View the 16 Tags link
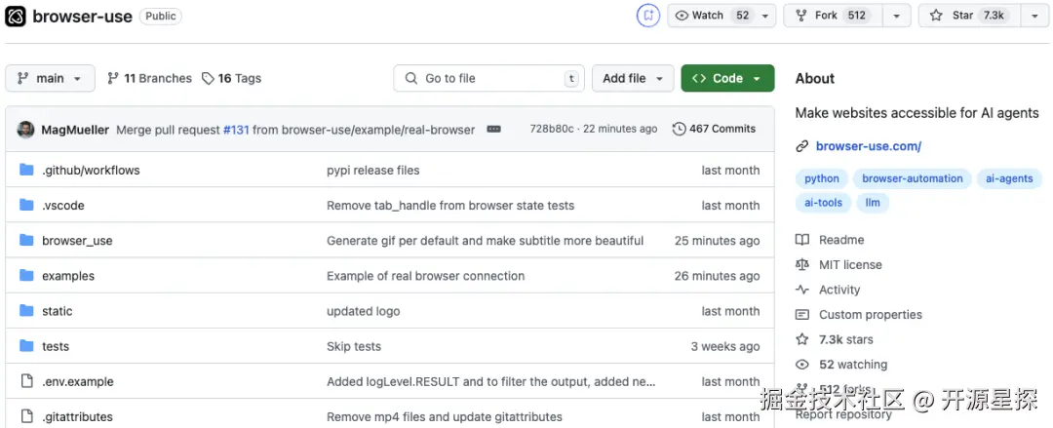The height and width of the screenshot is (428, 1053). (232, 79)
